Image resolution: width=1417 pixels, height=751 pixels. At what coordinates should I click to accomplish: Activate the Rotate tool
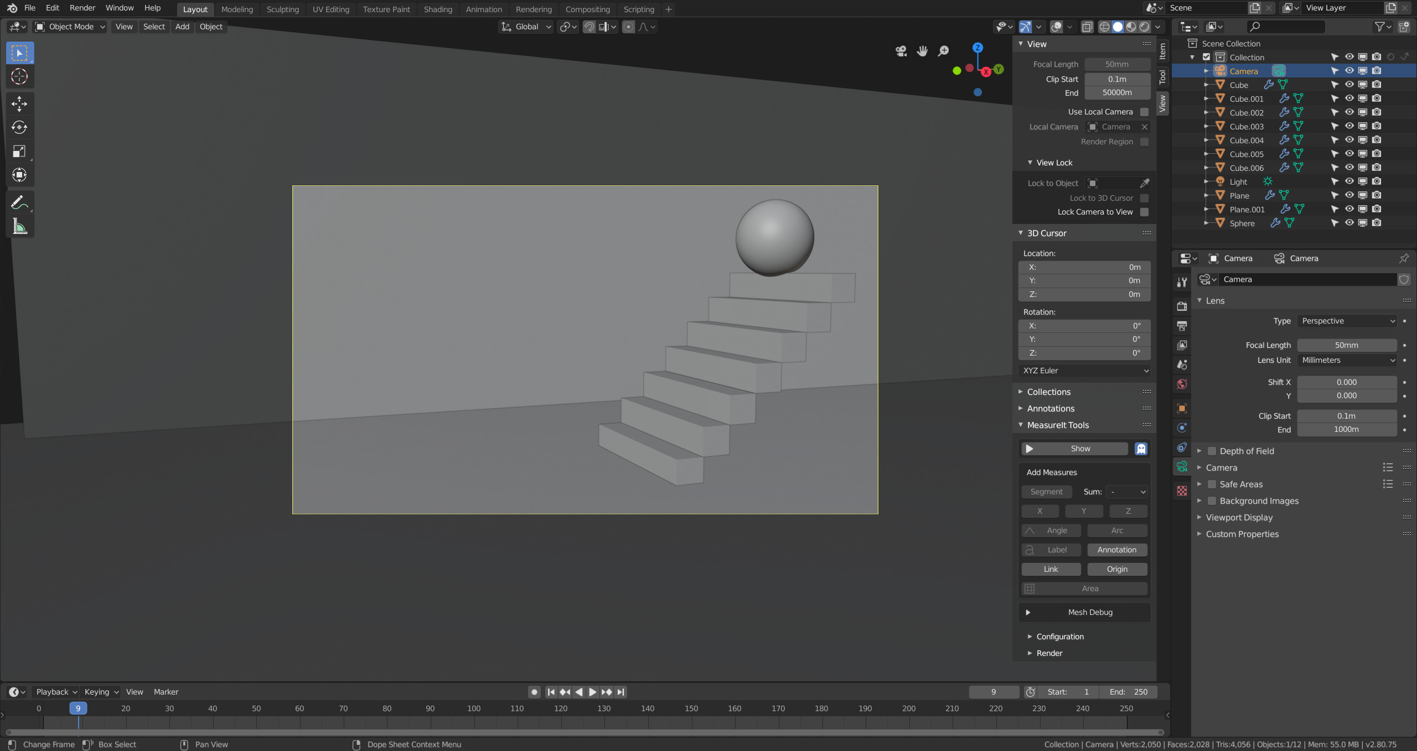[x=19, y=128]
